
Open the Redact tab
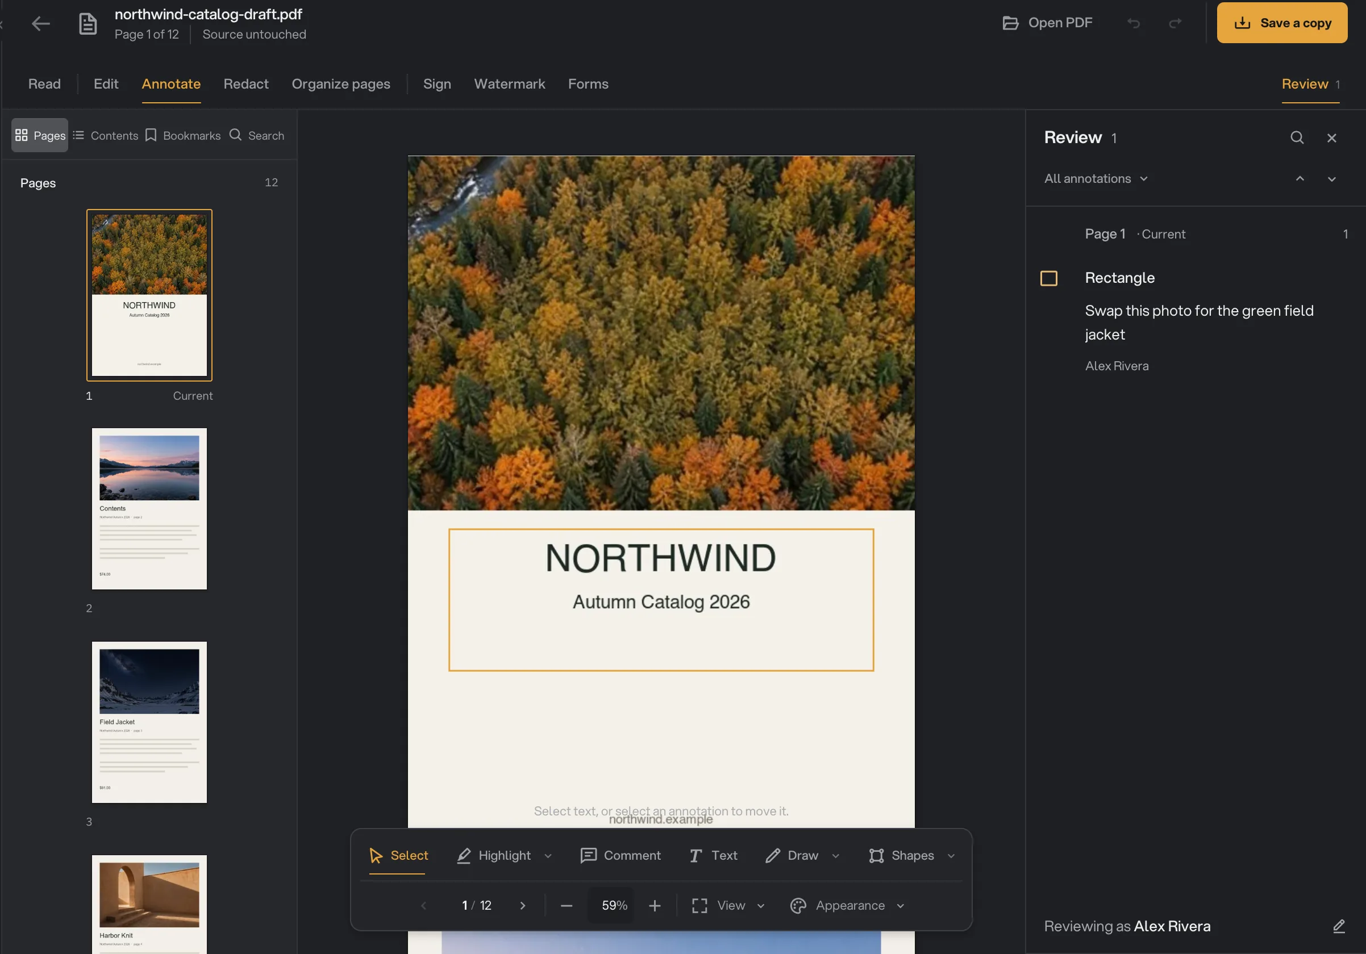pos(245,84)
